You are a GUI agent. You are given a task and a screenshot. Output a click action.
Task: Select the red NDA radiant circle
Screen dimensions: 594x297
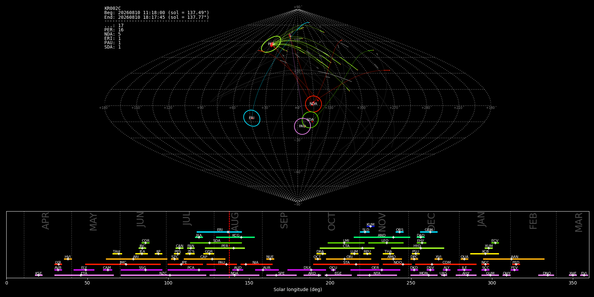[313, 104]
